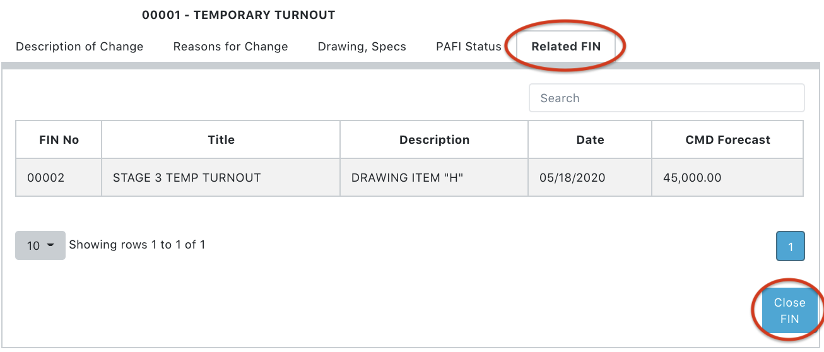This screenshot has width=824, height=352.
Task: Sort by CMD Forecast column header
Action: [727, 140]
